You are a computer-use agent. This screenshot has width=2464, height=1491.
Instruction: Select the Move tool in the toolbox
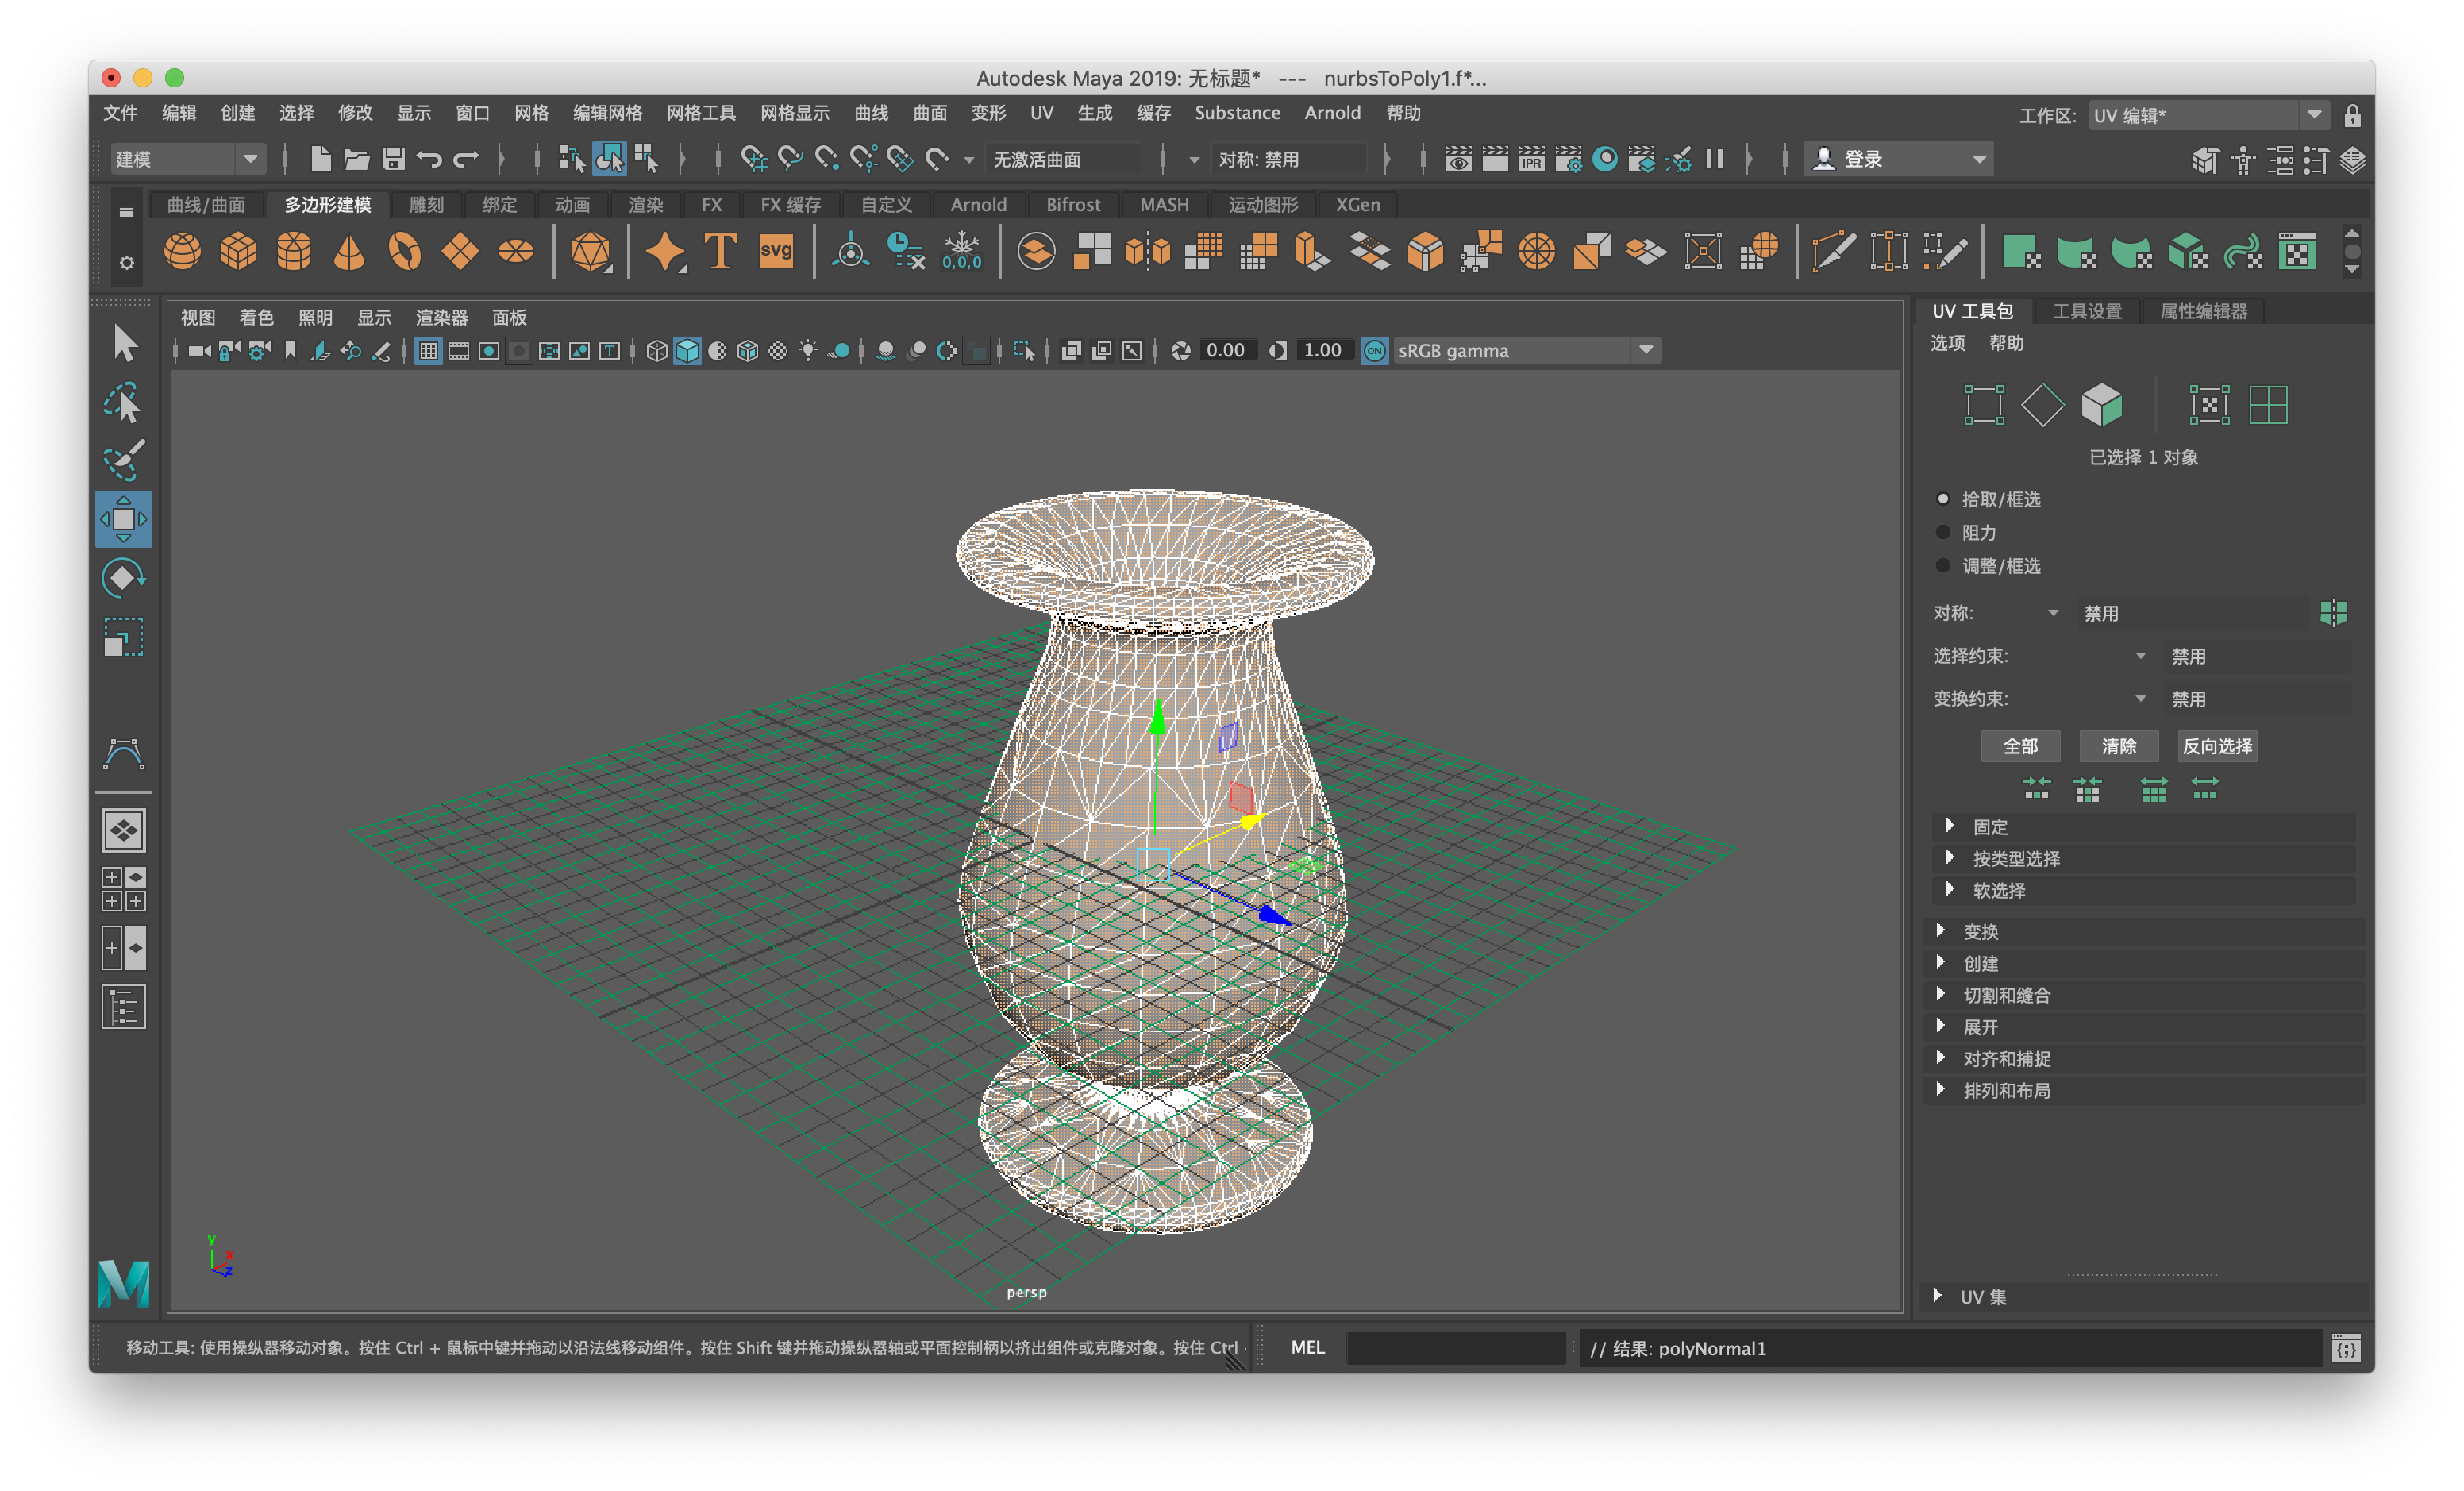[x=124, y=519]
